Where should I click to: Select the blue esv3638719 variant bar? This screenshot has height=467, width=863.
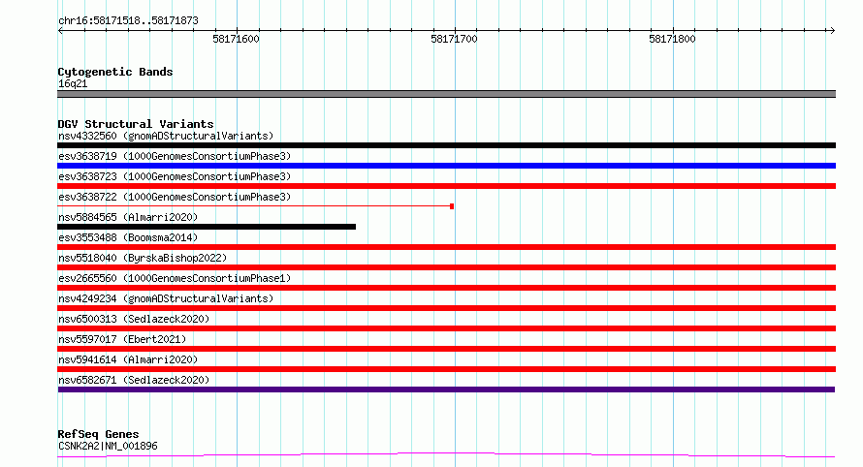[446, 166]
